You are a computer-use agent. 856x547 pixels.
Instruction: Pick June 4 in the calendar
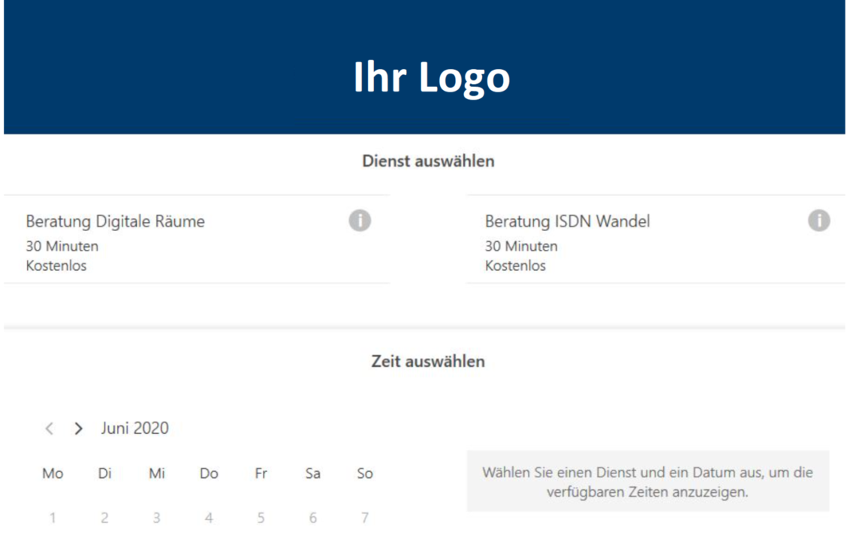[x=209, y=518]
